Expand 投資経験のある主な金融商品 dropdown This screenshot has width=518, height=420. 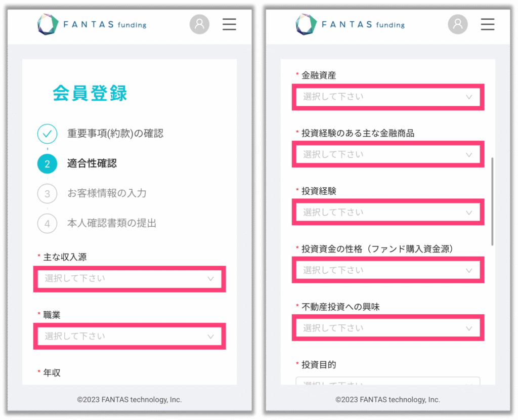click(388, 154)
